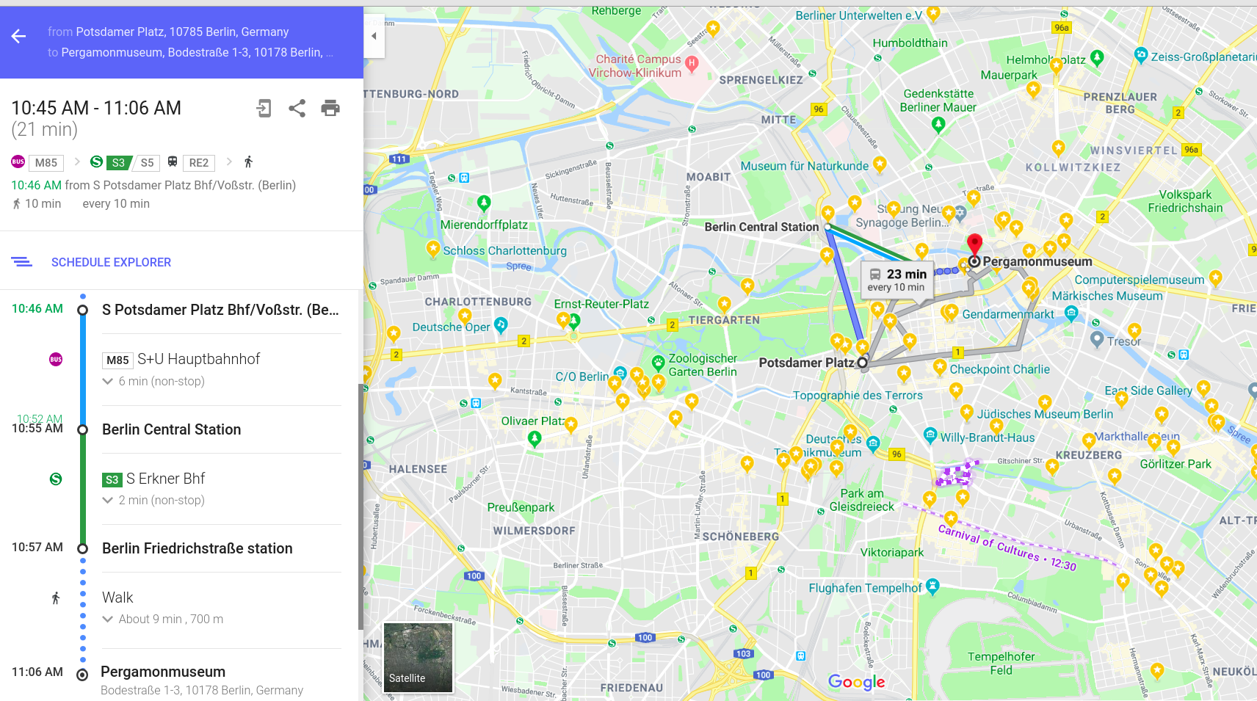
Task: Click the Tresor map marker
Action: coord(1097,338)
